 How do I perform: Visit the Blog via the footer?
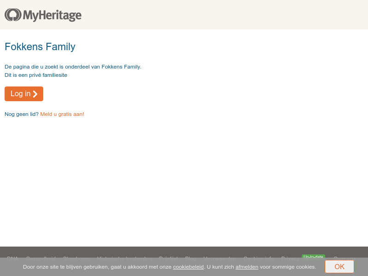[190, 259]
